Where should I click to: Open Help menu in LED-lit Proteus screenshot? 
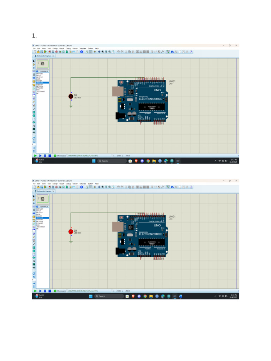pos(97,184)
